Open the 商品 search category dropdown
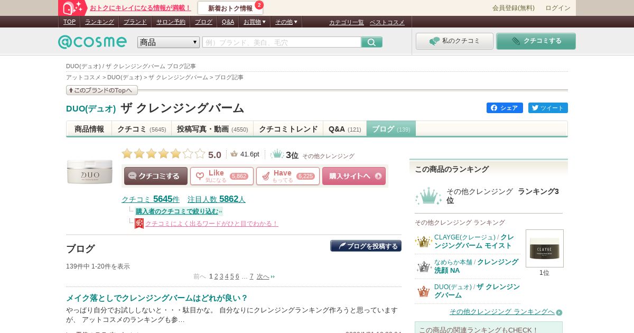 click(x=169, y=42)
